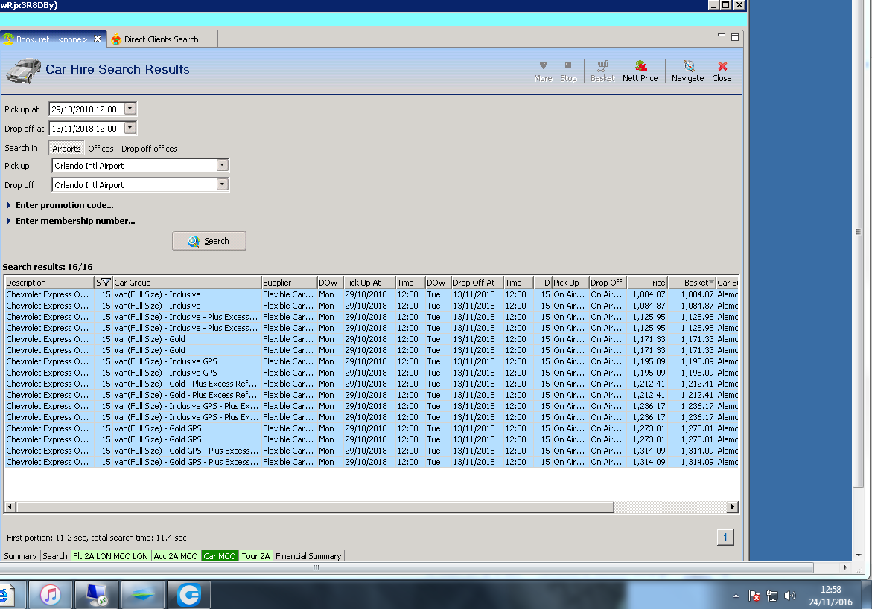
Task: Open iTunes from the taskbar
Action: pos(50,595)
